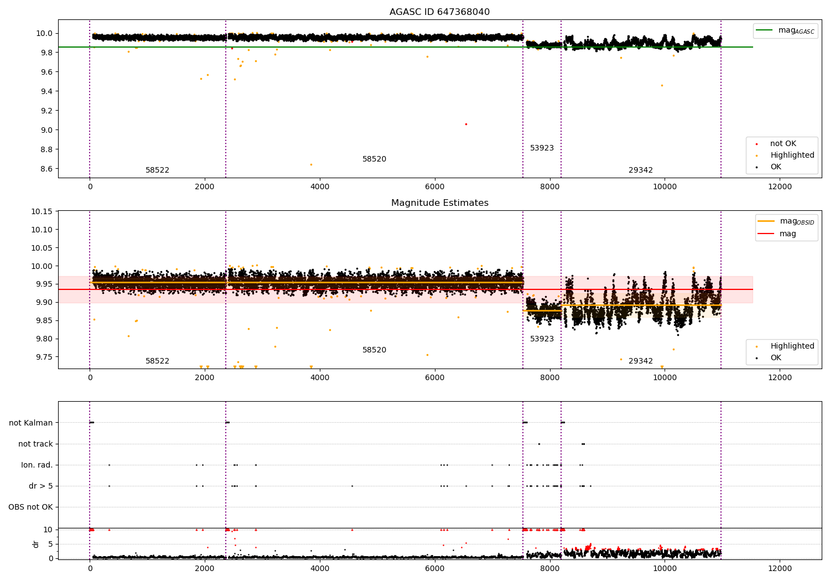The image size is (830, 581).
Task: Click the 'Ion. rad.' row label
Action: (37, 465)
